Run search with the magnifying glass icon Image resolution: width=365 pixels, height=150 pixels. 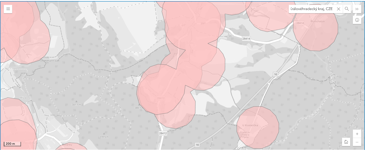347,9
